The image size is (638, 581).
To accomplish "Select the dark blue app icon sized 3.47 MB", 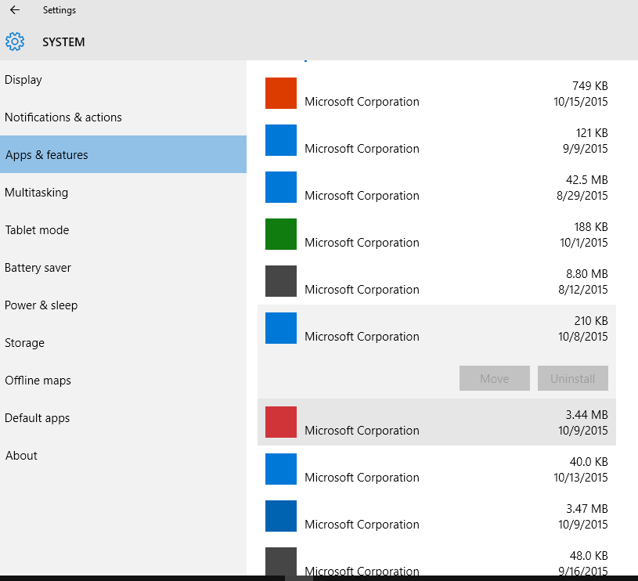I will point(281,516).
